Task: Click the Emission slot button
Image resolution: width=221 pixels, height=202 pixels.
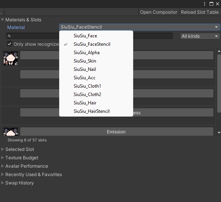Action: tap(116, 131)
